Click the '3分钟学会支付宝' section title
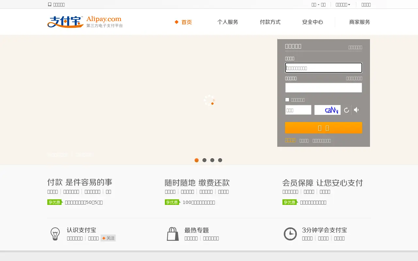Image resolution: width=418 pixels, height=261 pixels. [x=325, y=230]
